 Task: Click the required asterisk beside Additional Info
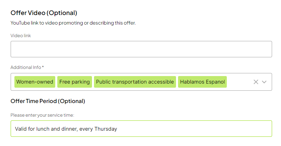click(x=43, y=67)
